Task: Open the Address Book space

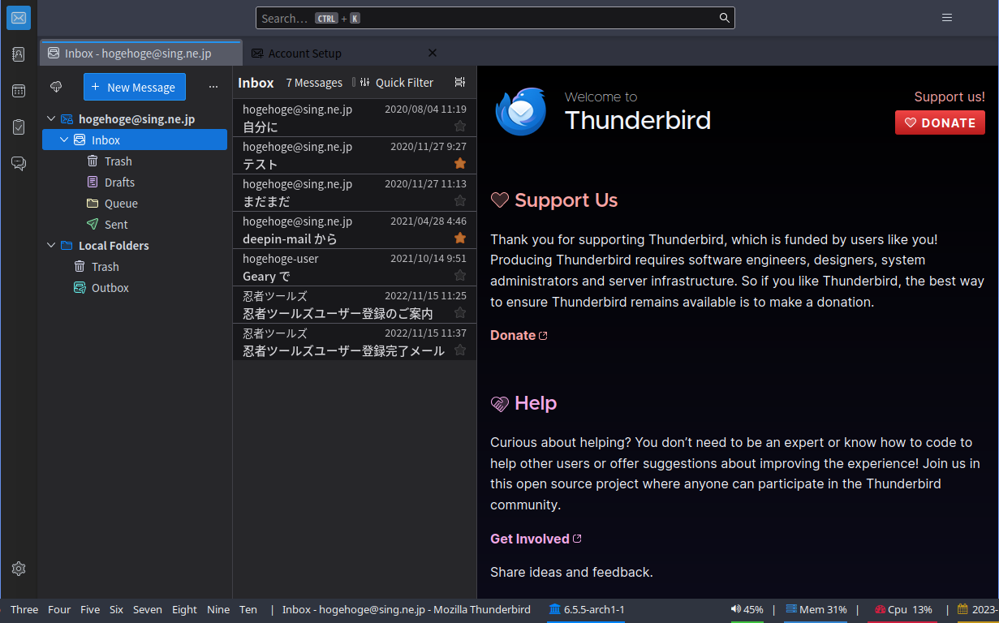Action: point(19,54)
